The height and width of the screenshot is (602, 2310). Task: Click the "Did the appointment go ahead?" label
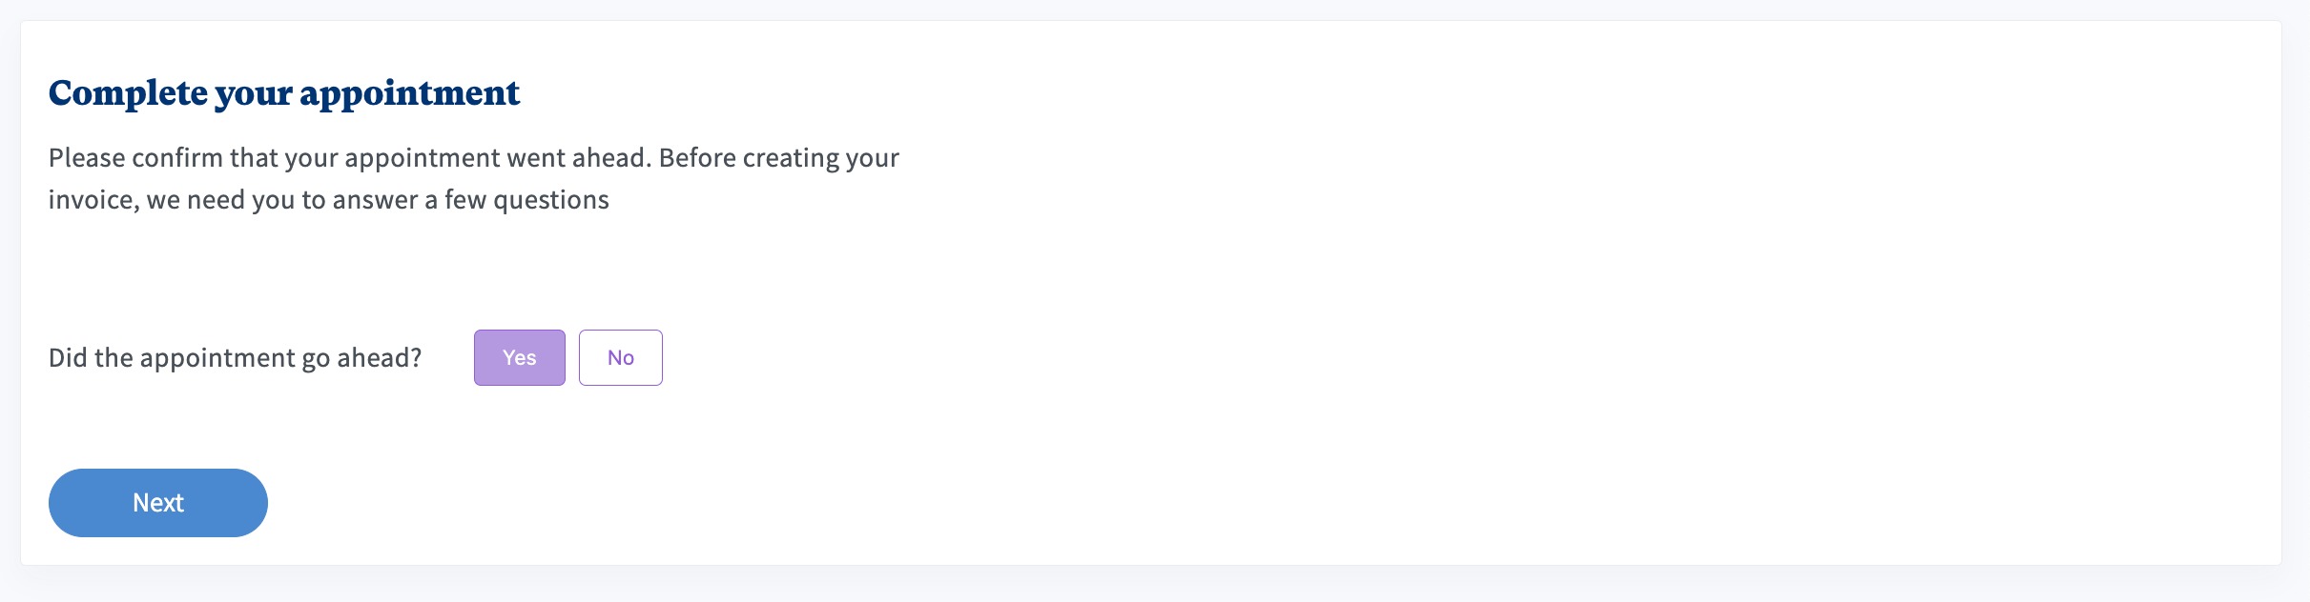click(x=235, y=358)
